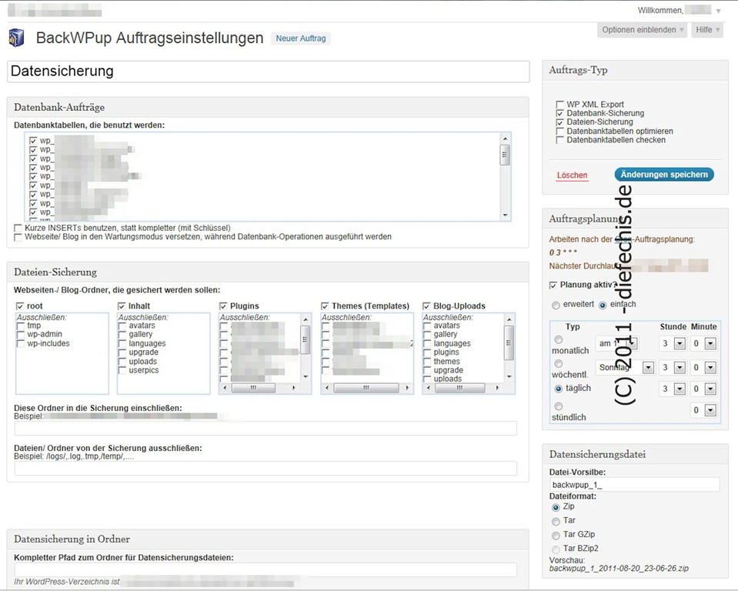Open Stunde dropdown in wöchentl. row
This screenshot has width=738, height=591.
coord(672,368)
